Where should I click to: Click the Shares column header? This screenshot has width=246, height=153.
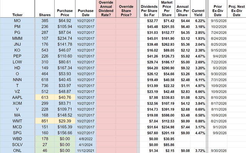click(x=45, y=9)
